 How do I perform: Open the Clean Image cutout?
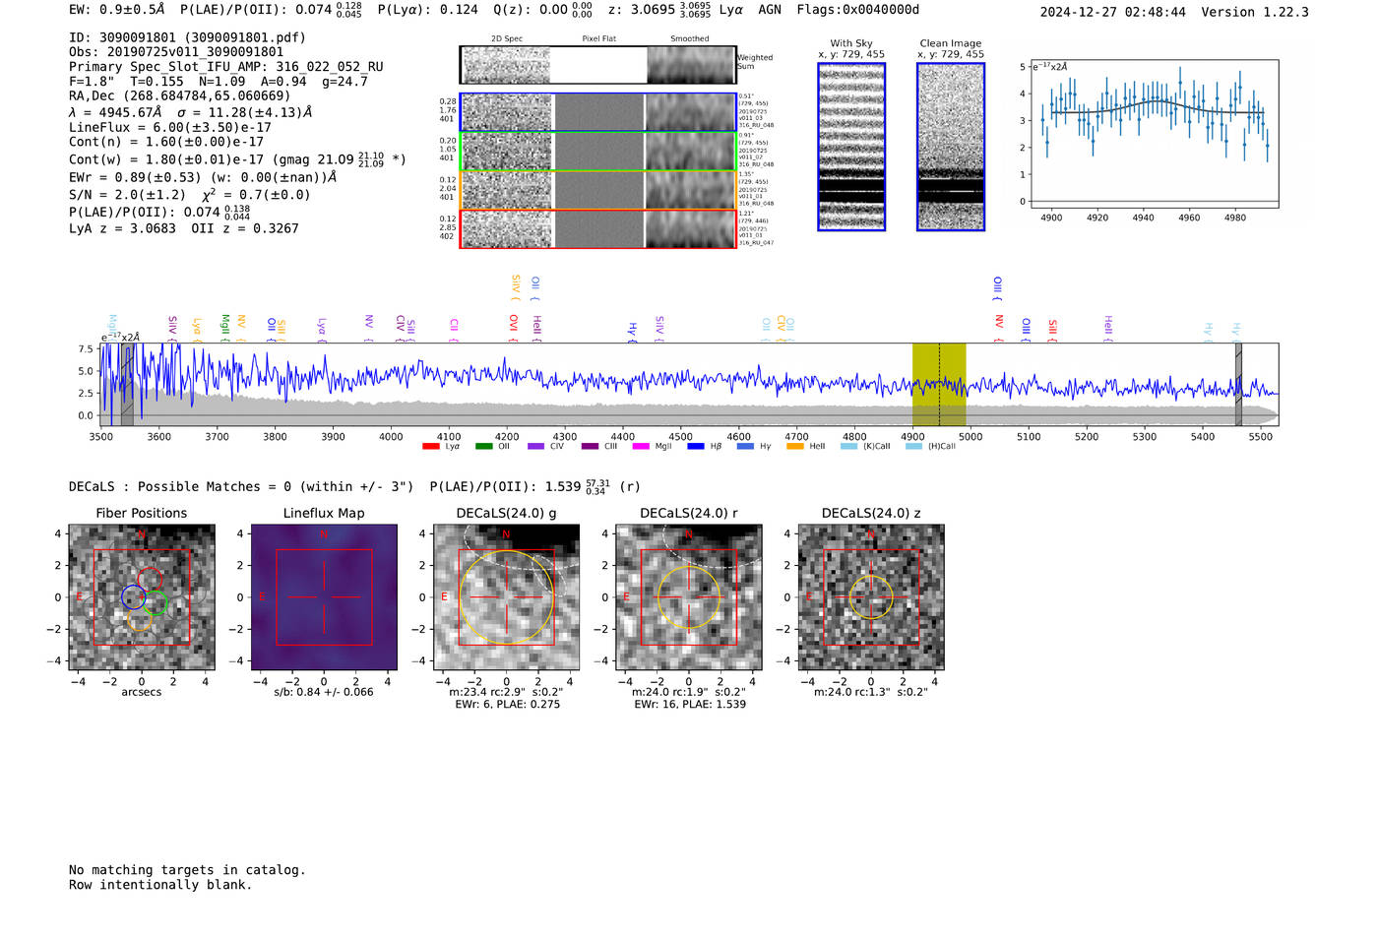(x=951, y=147)
